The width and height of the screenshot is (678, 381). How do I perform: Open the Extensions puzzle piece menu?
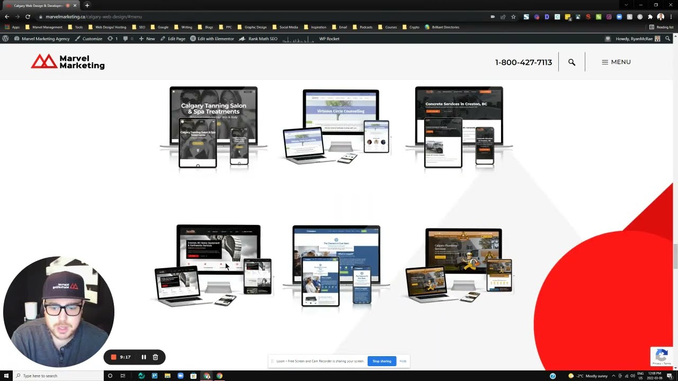pos(650,16)
